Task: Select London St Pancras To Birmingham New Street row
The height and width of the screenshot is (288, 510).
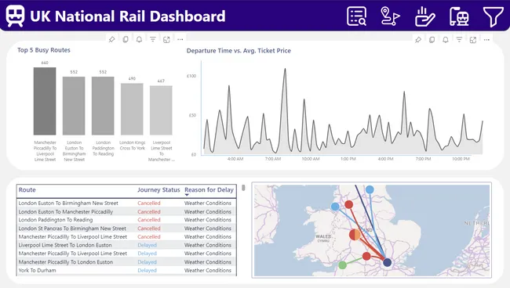Action: tap(126, 229)
